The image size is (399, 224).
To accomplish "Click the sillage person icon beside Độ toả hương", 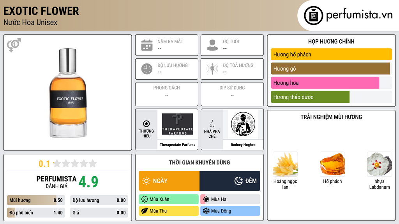I will pyautogui.click(x=212, y=69).
